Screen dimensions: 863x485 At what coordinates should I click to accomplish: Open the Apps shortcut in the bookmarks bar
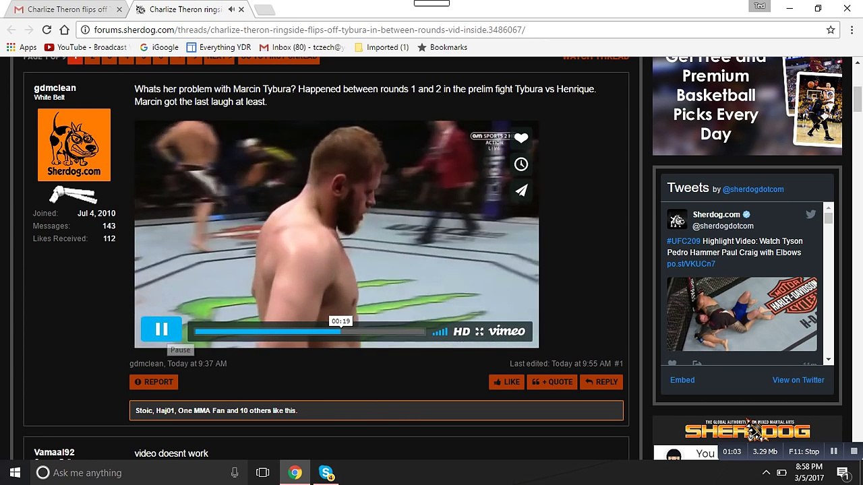pyautogui.click(x=22, y=47)
